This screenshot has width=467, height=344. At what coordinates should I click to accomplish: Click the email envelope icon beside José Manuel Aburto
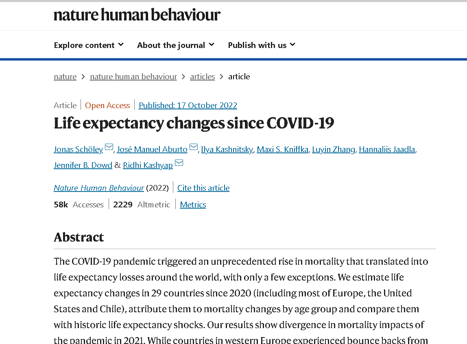(x=194, y=147)
